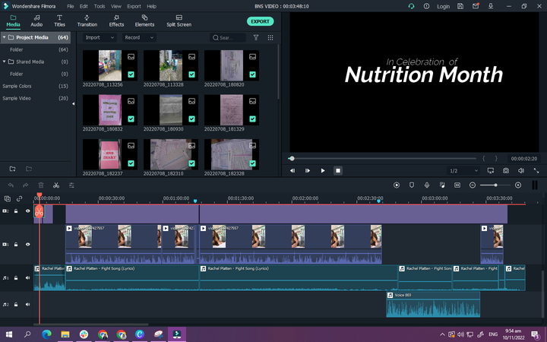Image resolution: width=547 pixels, height=342 pixels.
Task: Switch to the Audio tab
Action: coord(36,21)
